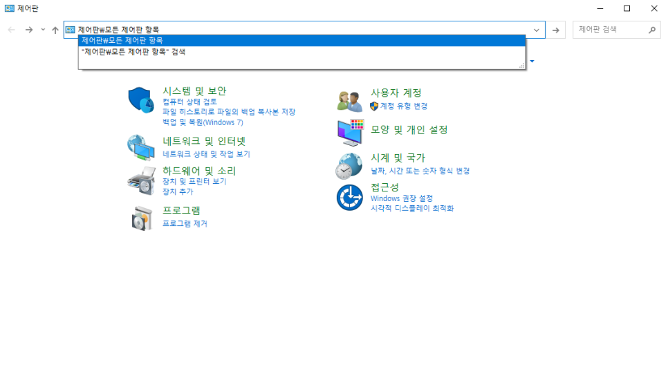The image size is (668, 376).
Task: Open the 모양 및 개인 설정 monitor icon
Action: (x=350, y=133)
